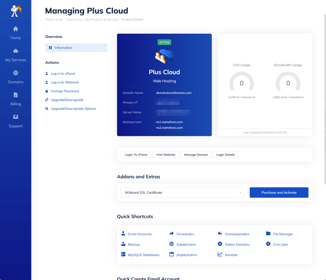Click Client Area breadcrumb link
326x280 pixels.
coord(74,19)
